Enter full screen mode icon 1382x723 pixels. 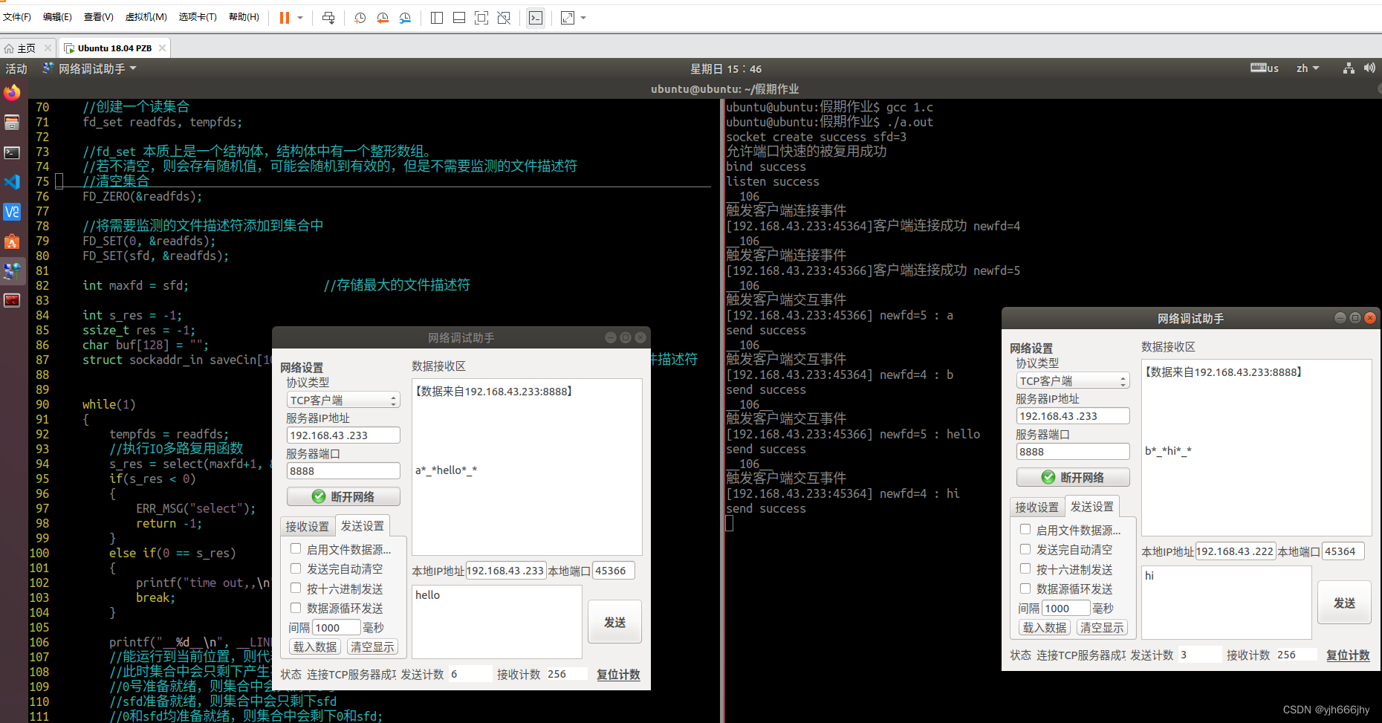click(481, 18)
